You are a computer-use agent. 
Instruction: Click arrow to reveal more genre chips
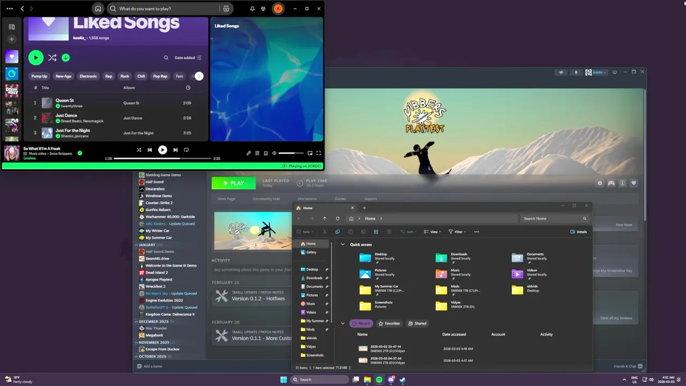coord(199,76)
